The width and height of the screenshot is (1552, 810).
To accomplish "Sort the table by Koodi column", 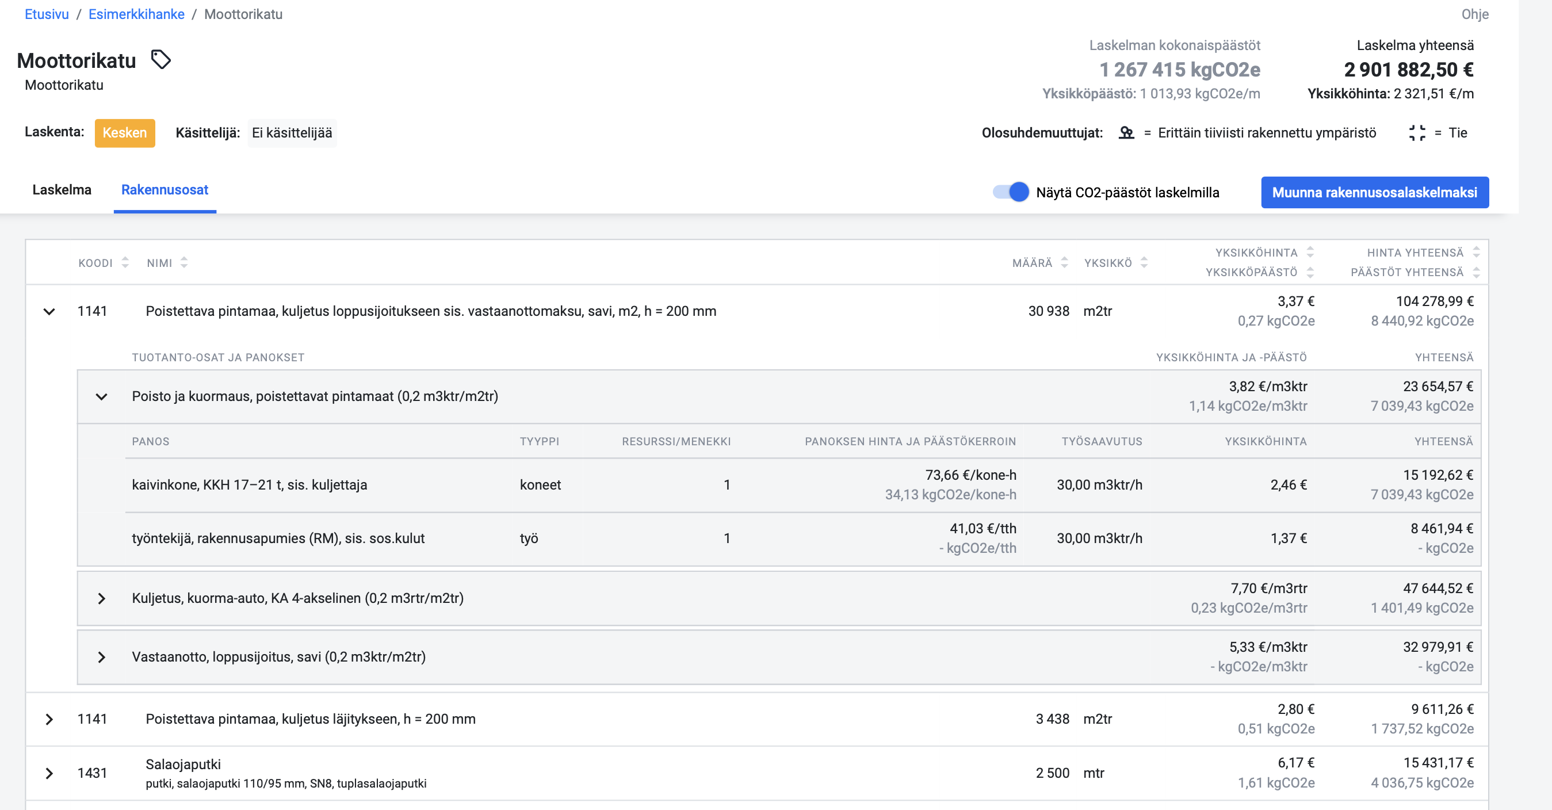I will (125, 262).
